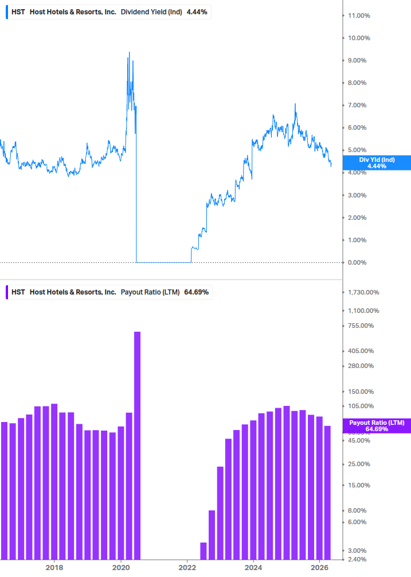This screenshot has height=577, width=411.
Task: Click the HST Dividend Yield legend label
Action: tap(109, 12)
